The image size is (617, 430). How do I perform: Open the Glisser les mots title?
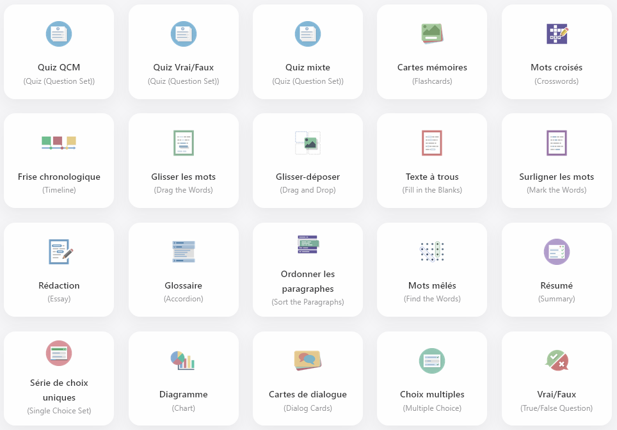click(184, 177)
